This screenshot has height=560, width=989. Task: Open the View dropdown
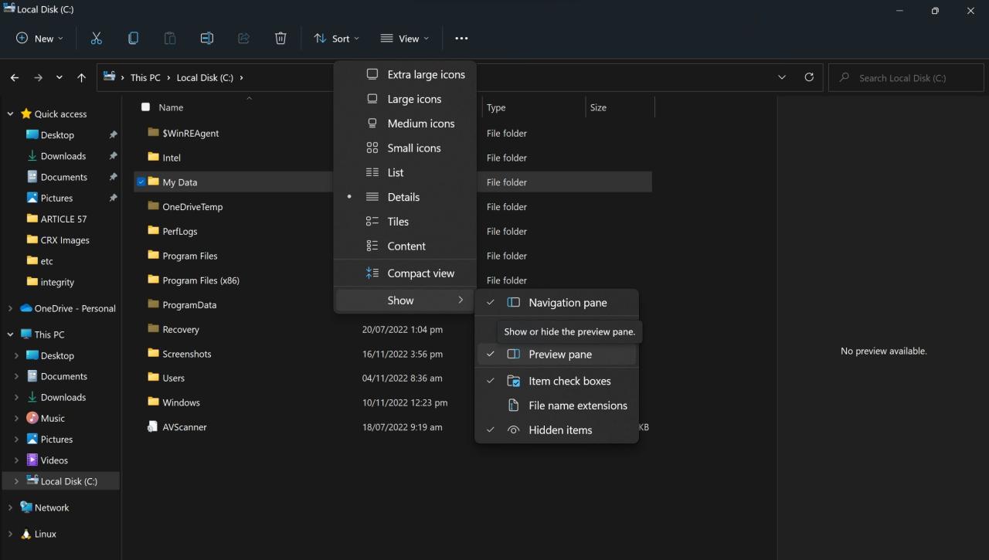pyautogui.click(x=404, y=38)
